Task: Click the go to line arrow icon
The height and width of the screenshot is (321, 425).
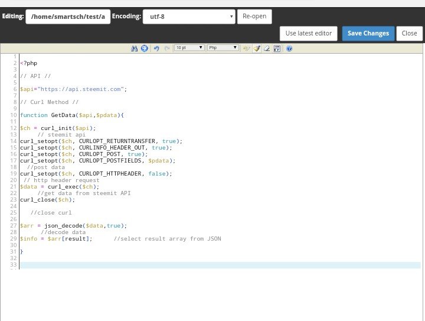Action: (x=145, y=48)
